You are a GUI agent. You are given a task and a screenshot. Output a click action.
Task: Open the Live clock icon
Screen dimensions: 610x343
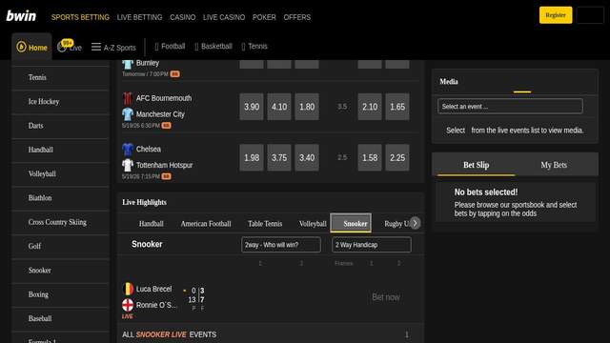click(62, 47)
